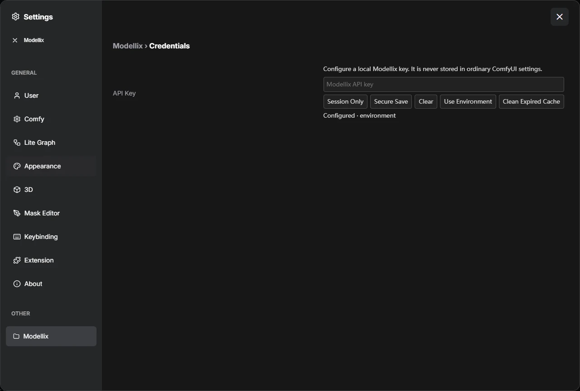Click the OTHER section heading

(21, 313)
